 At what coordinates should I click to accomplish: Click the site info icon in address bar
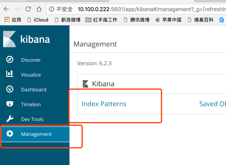point(52,9)
